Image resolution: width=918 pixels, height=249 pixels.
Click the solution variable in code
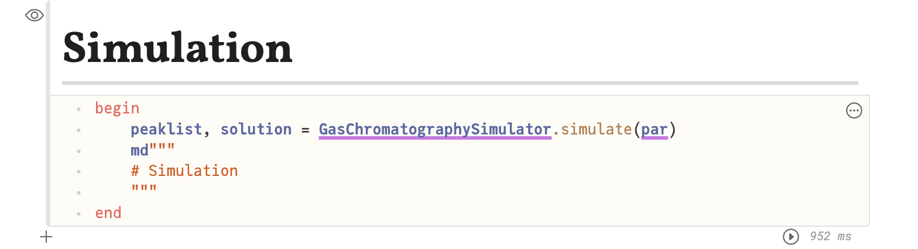(x=256, y=129)
